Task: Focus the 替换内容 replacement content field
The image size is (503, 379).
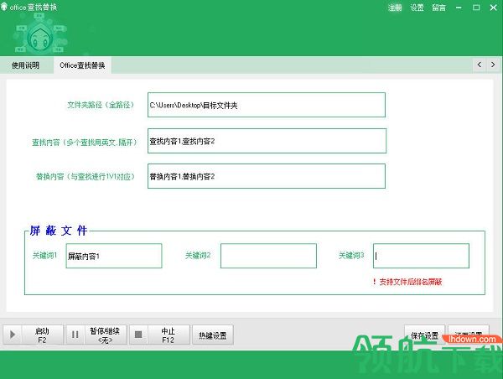Action: (267, 176)
